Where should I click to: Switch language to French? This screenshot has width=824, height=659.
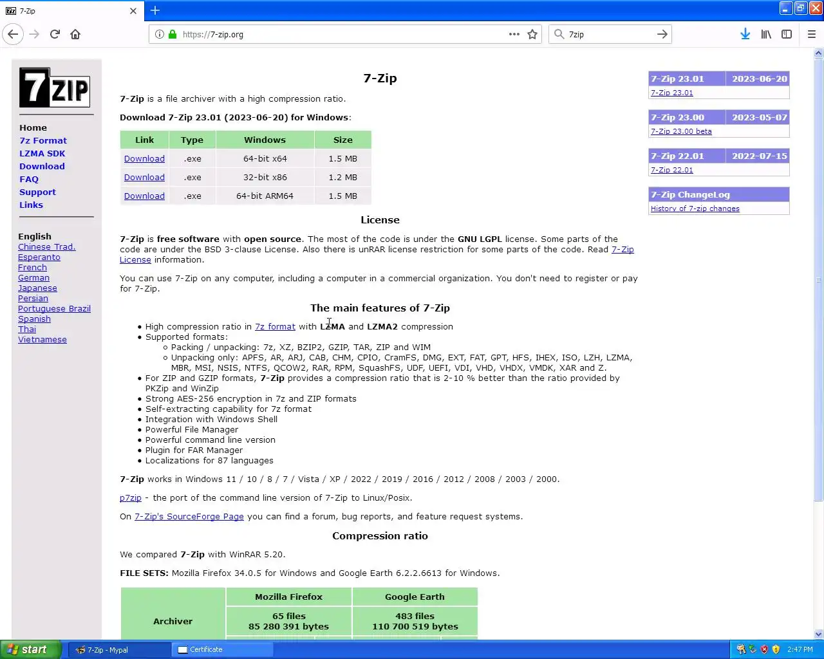click(32, 267)
